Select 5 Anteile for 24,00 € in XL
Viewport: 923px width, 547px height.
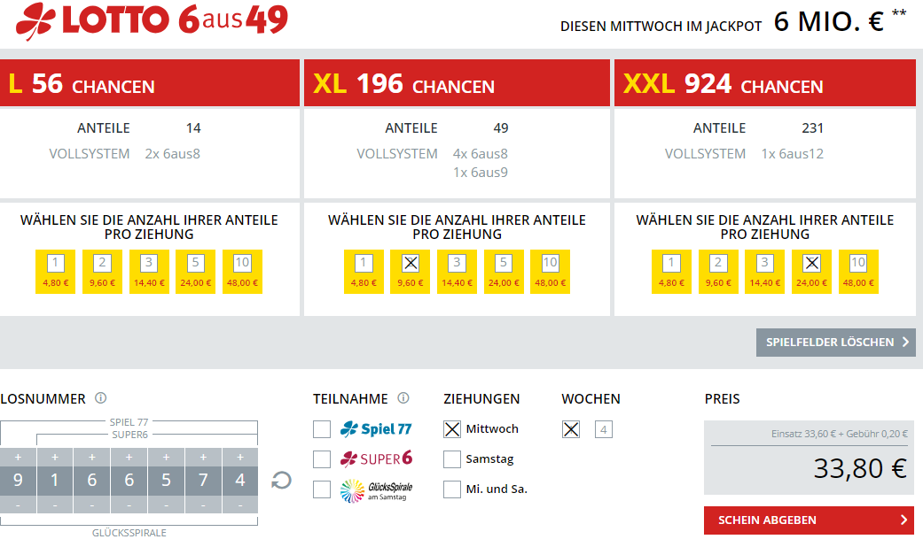point(504,272)
